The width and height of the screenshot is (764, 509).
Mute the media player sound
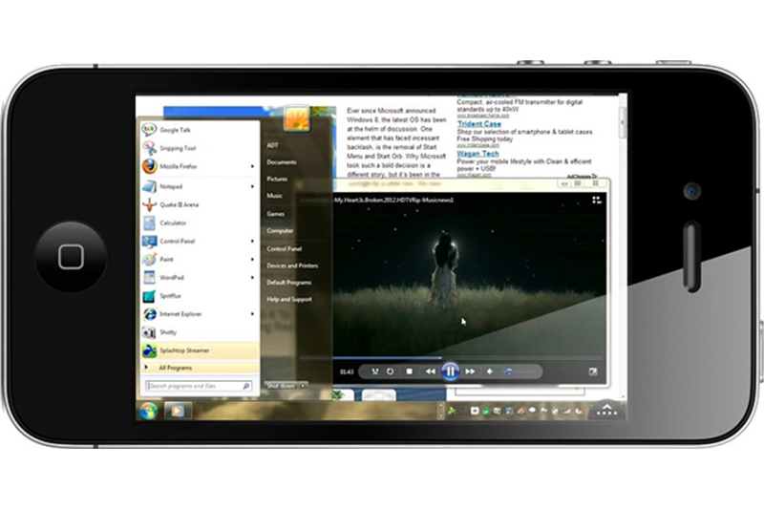point(490,371)
